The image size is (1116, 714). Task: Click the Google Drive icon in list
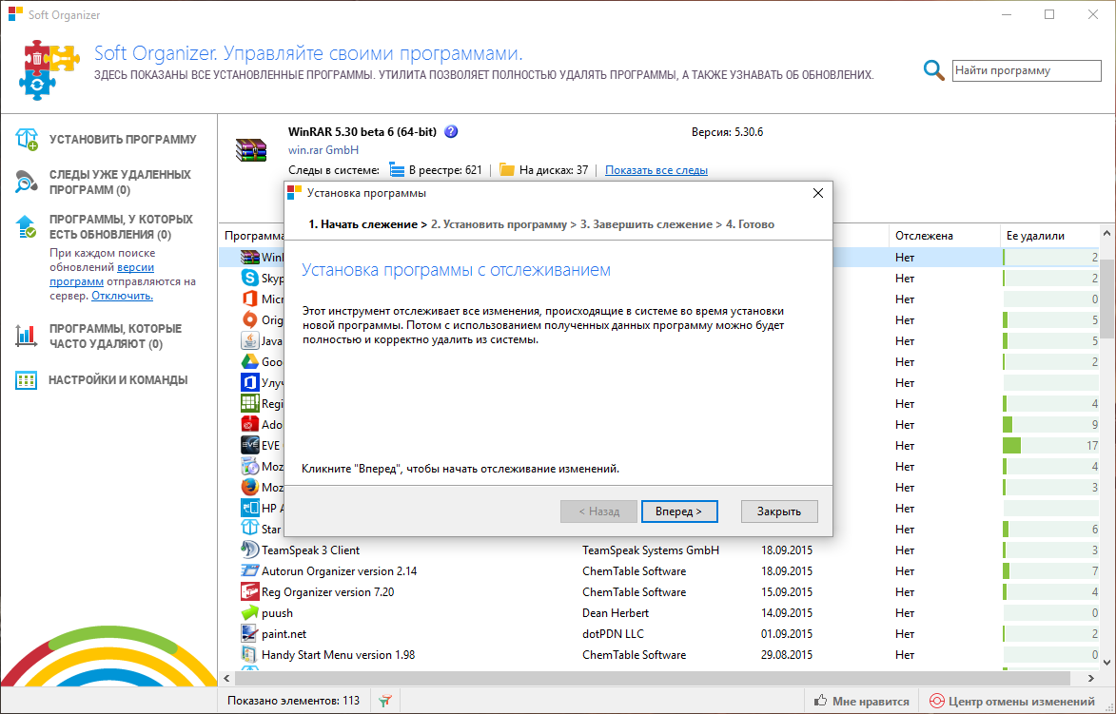[250, 362]
